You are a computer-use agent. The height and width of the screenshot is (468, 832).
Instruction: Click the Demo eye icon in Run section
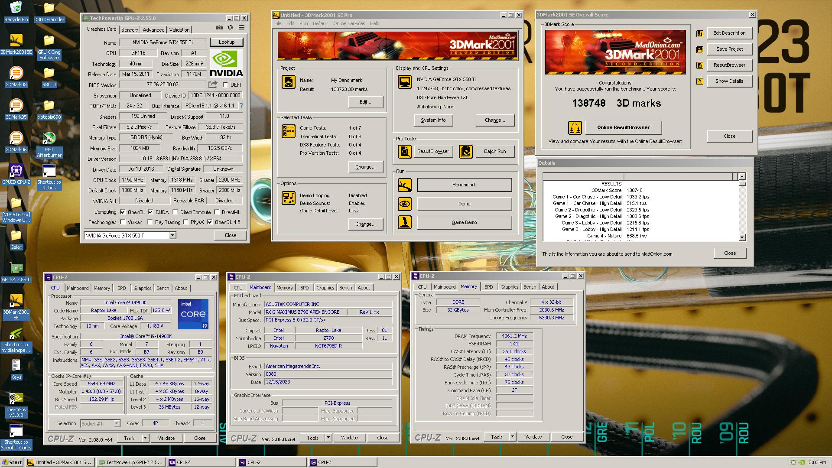405,204
